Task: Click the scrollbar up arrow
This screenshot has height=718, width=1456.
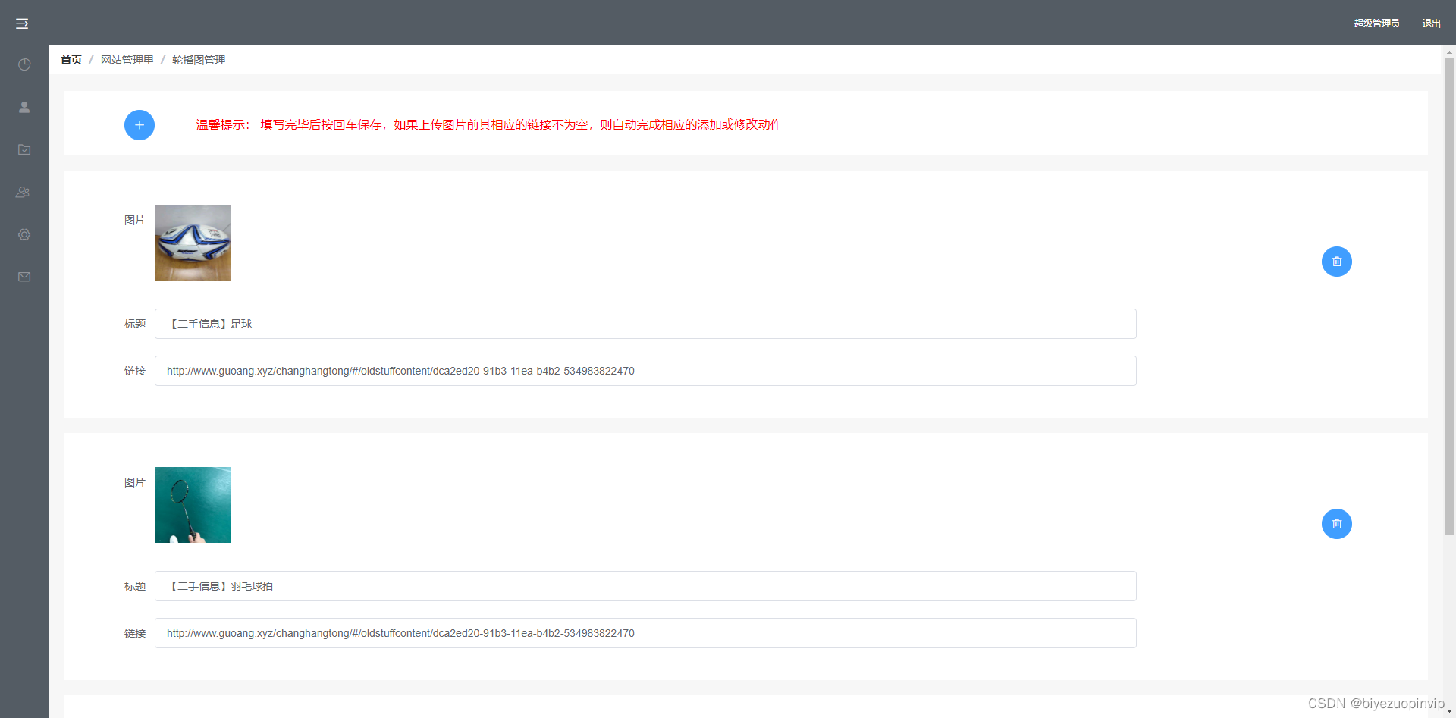Action: tap(1449, 52)
